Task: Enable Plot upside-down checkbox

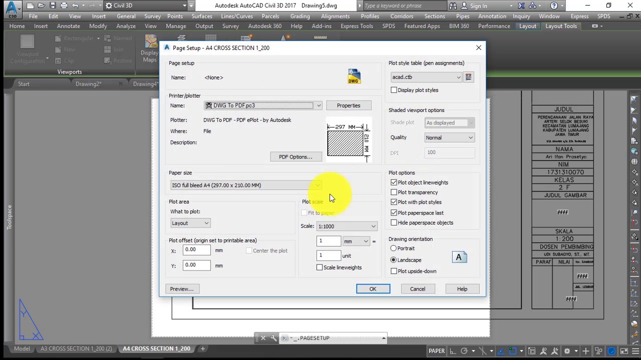Action: [x=394, y=271]
